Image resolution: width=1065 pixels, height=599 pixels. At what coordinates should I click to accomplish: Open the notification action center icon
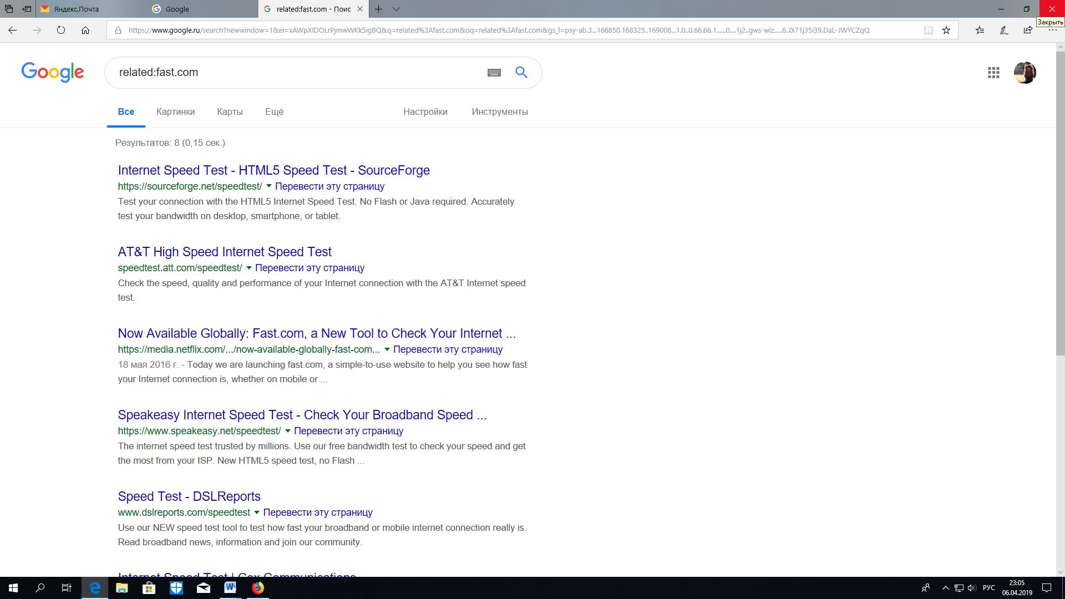[x=1046, y=588]
